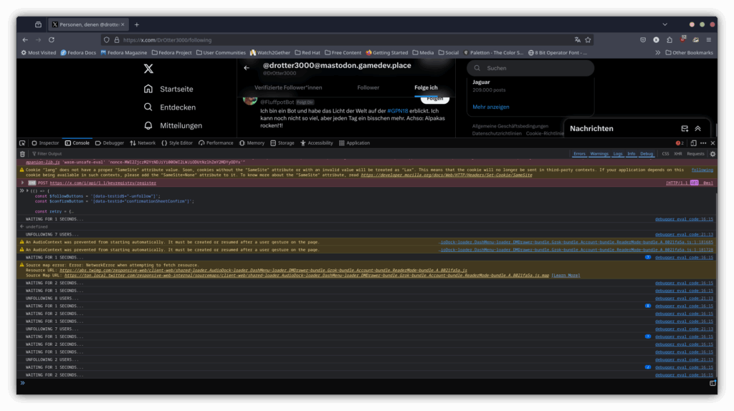The height and width of the screenshot is (411, 734).
Task: Save page to Pocket
Action: click(x=643, y=40)
